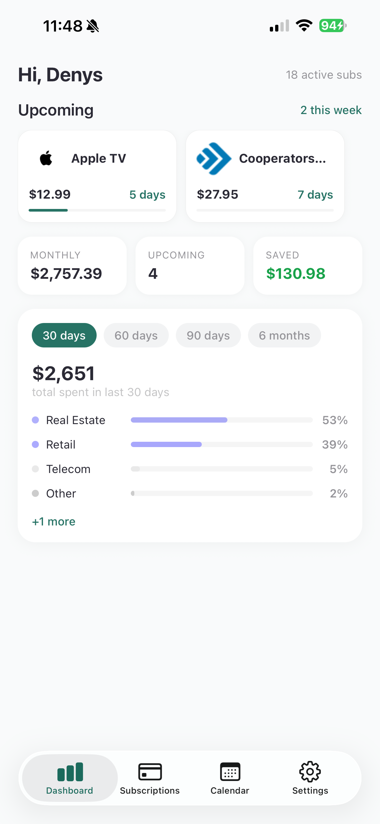This screenshot has width=380, height=824.
Task: Tap the Cooperators blue arrow logo
Action: (214, 159)
